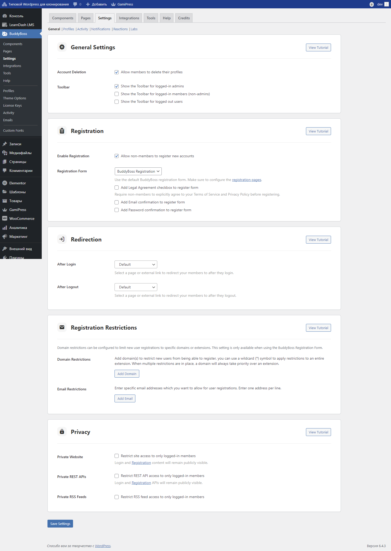The height and width of the screenshot is (551, 391).
Task: Open the registration pages link
Action: click(246, 180)
